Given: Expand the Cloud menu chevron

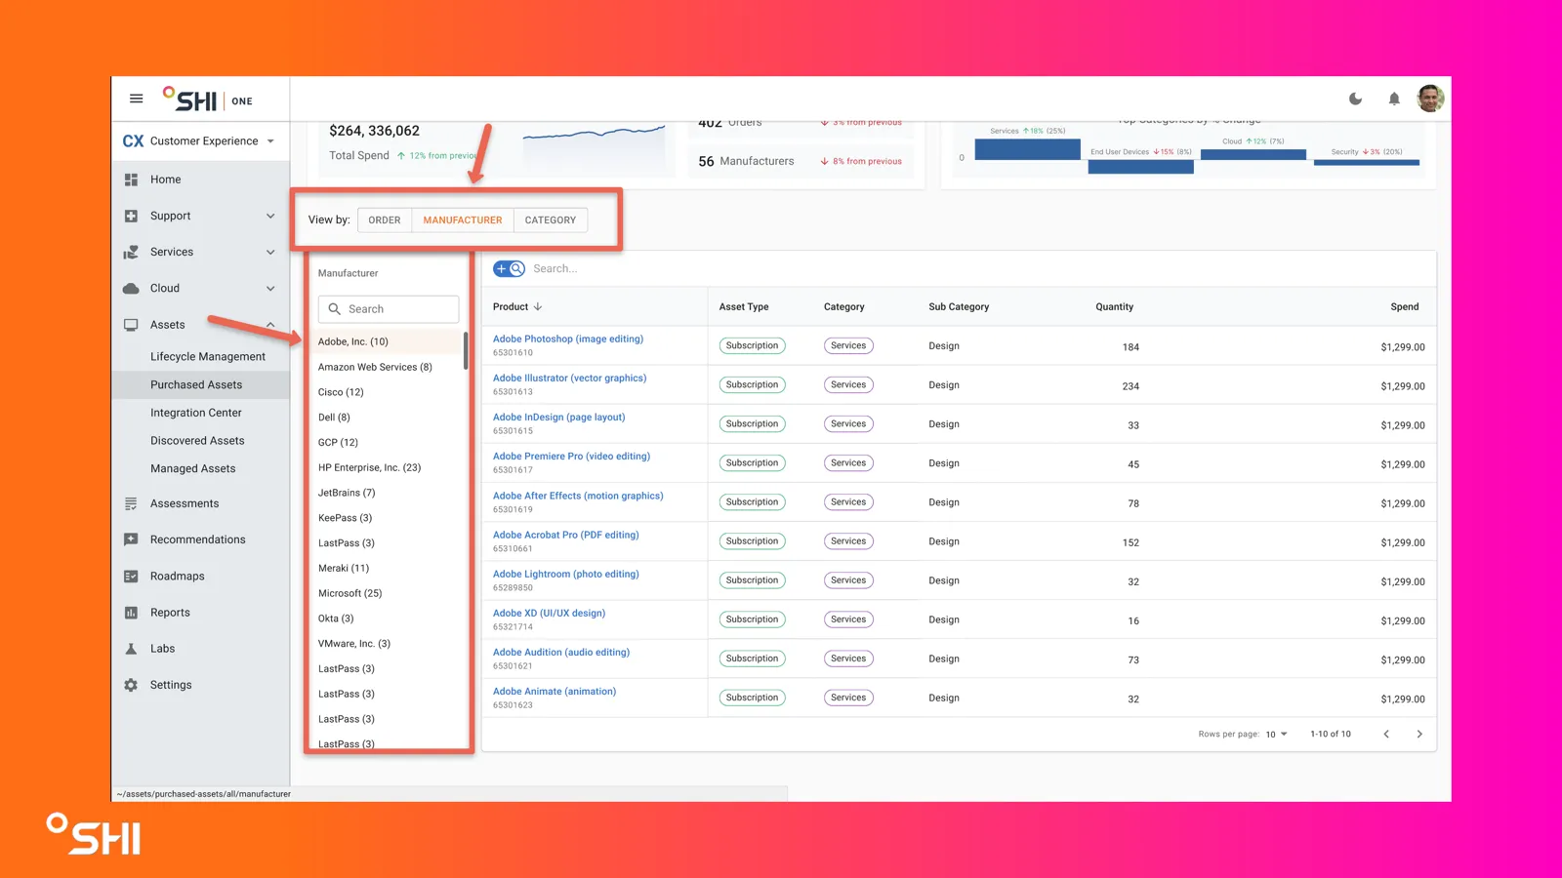Looking at the screenshot, I should click(270, 288).
